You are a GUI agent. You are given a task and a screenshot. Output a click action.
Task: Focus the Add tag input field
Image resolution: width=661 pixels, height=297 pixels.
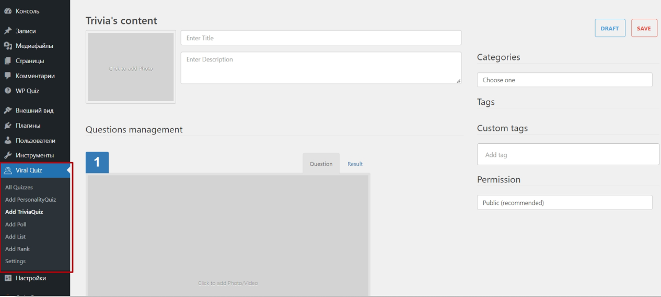click(568, 155)
